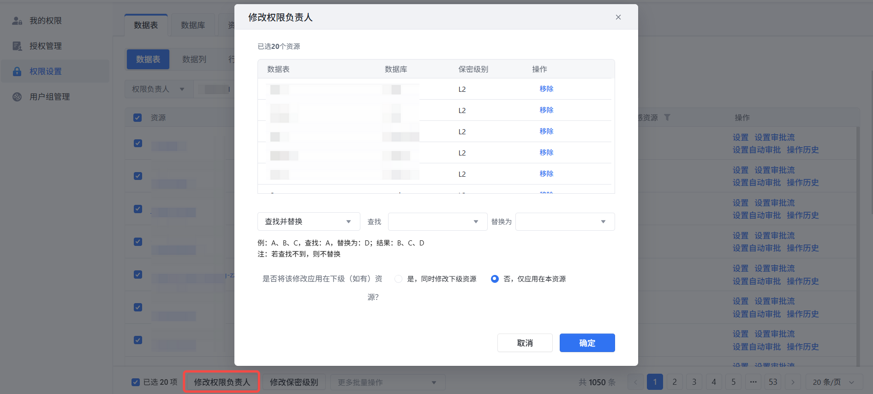Close the 修改权限负责人 dialog with X
Screen dimensions: 873x394
coord(618,17)
